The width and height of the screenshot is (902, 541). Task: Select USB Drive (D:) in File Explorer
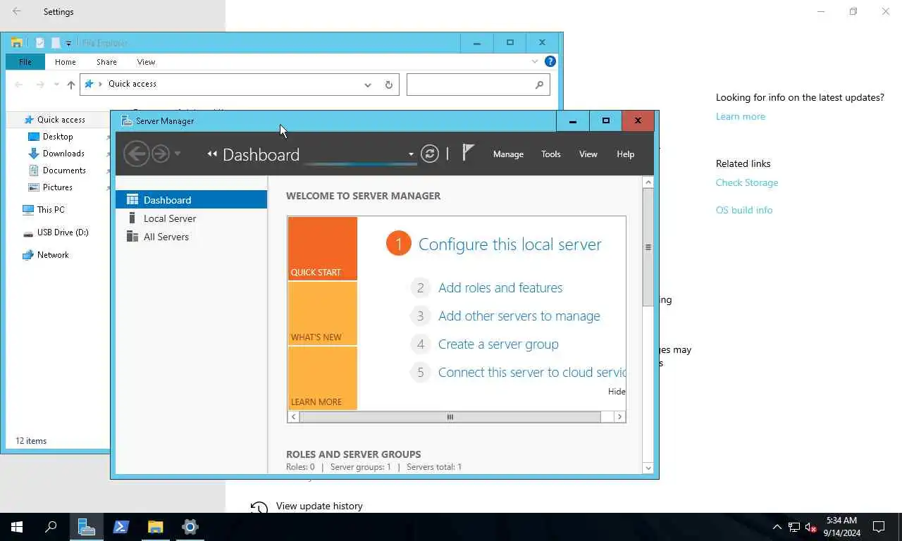tap(63, 232)
